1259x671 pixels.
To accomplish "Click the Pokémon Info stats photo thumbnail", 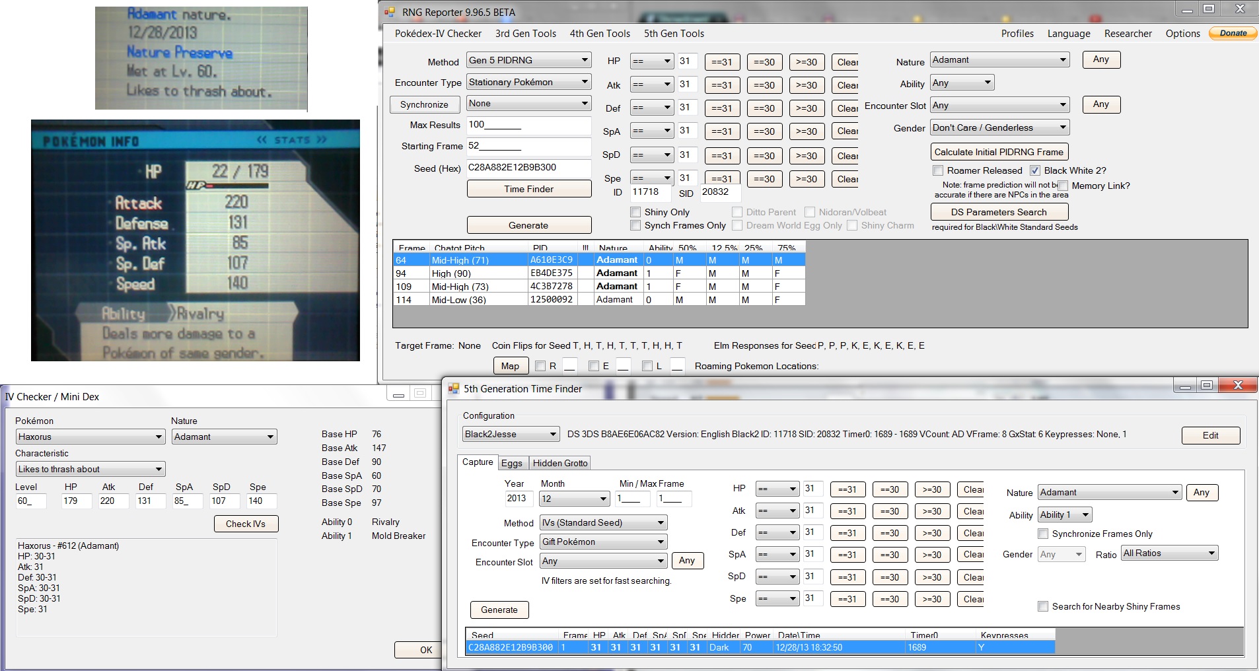I will point(196,240).
